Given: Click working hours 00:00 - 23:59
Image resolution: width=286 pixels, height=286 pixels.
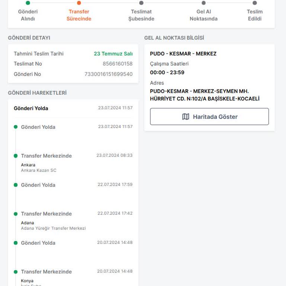Looking at the screenshot, I should (167, 72).
